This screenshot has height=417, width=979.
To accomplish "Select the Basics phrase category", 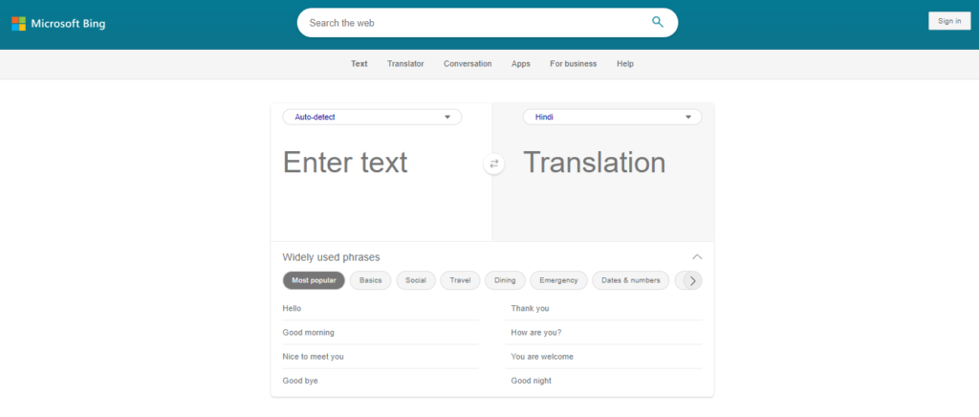I will pyautogui.click(x=370, y=280).
